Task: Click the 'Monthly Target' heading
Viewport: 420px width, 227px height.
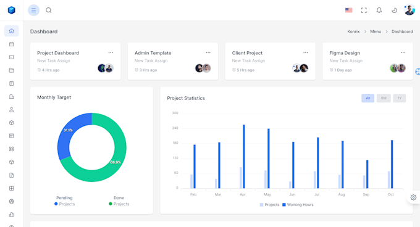Action: click(54, 97)
